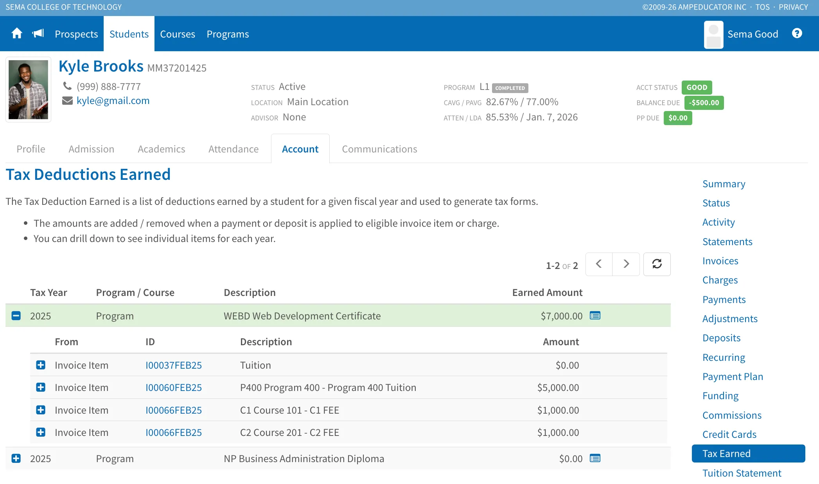Expand the C1 Course 101 fee row
The width and height of the screenshot is (819, 484).
click(x=41, y=410)
